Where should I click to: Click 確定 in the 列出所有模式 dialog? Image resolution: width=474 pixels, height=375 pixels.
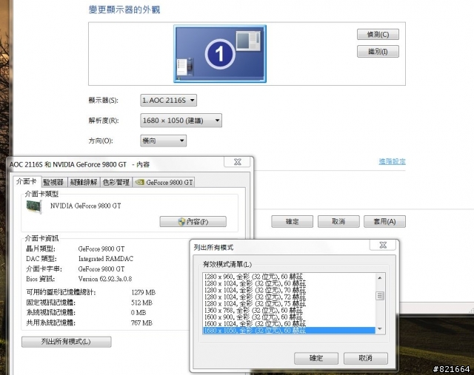tap(316, 359)
